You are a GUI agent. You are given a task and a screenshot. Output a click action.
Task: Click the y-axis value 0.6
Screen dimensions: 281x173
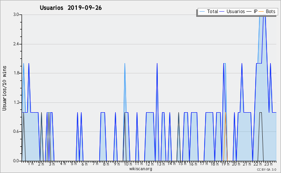(x=16, y=131)
